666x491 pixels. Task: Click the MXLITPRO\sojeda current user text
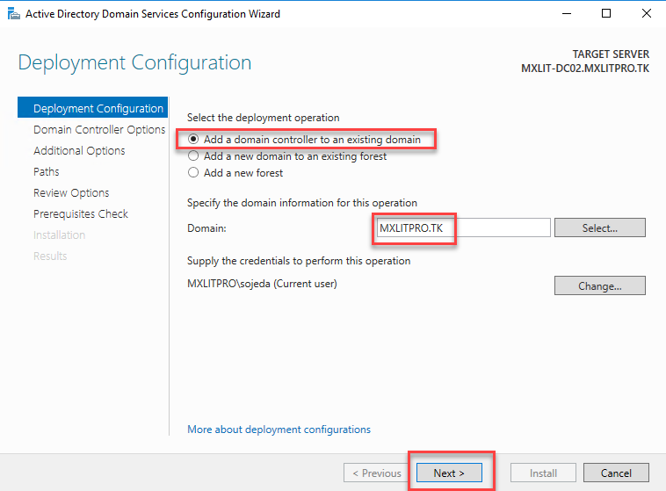262,285
